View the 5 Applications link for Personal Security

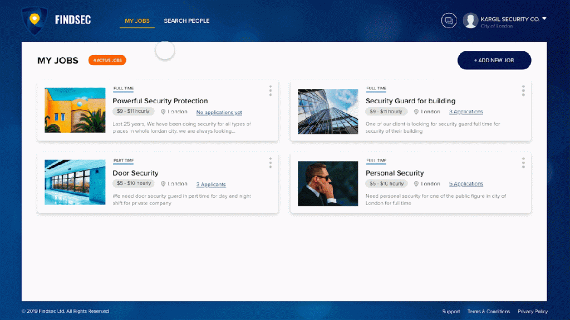click(x=466, y=184)
